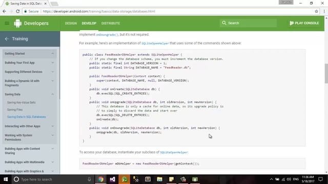328x184 pixels.
Task: Expand Supporting Different Devices
Action: 30,72
